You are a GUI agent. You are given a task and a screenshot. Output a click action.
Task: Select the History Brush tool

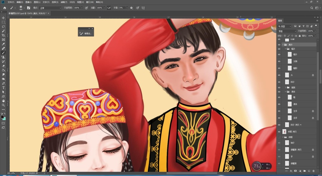pos(3,62)
